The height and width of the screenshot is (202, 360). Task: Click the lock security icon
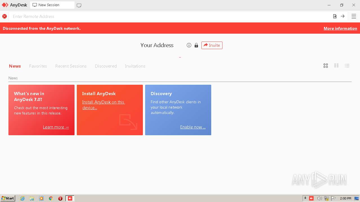coord(196,45)
